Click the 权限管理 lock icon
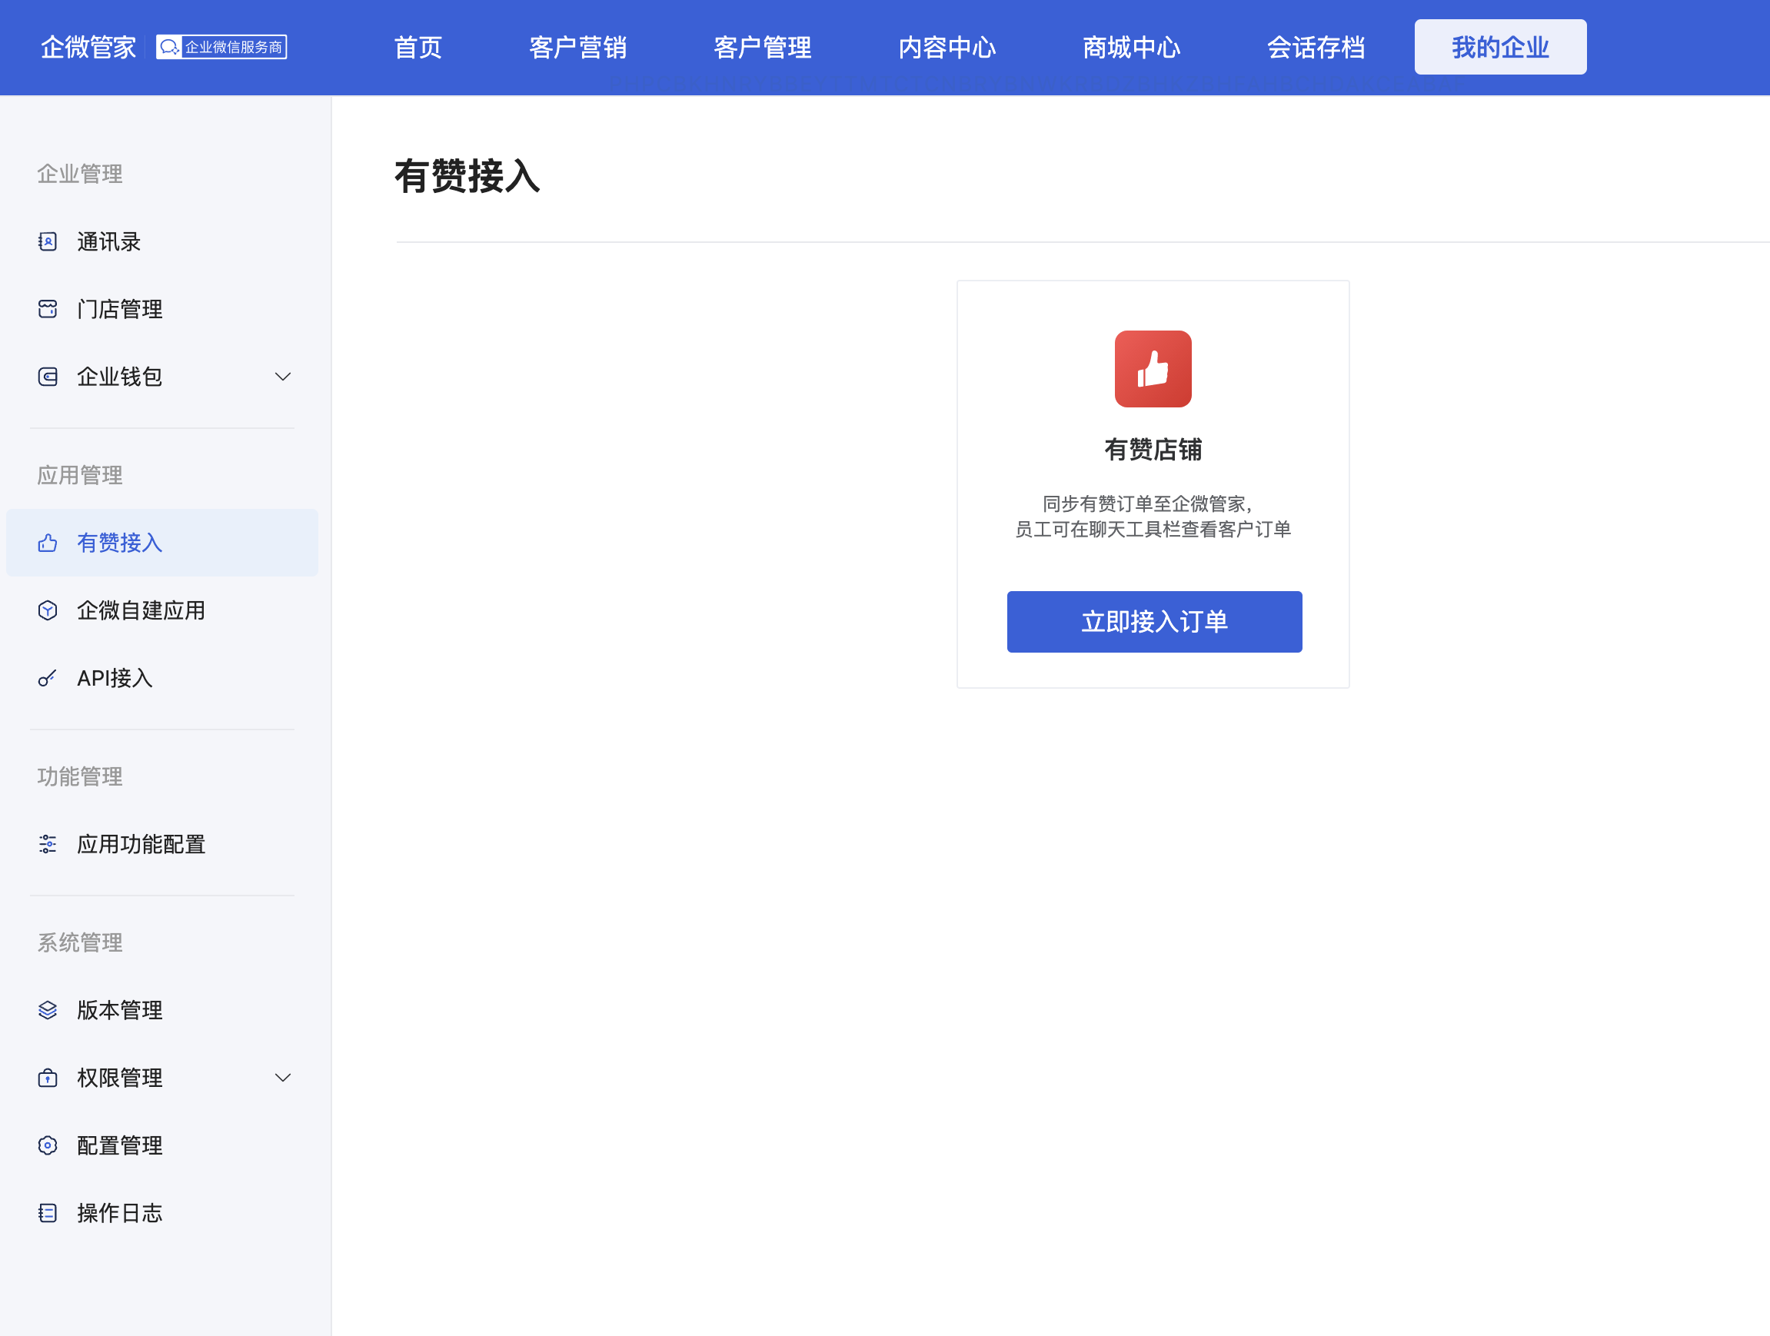Screen dimensions: 1770x1336 48,1078
